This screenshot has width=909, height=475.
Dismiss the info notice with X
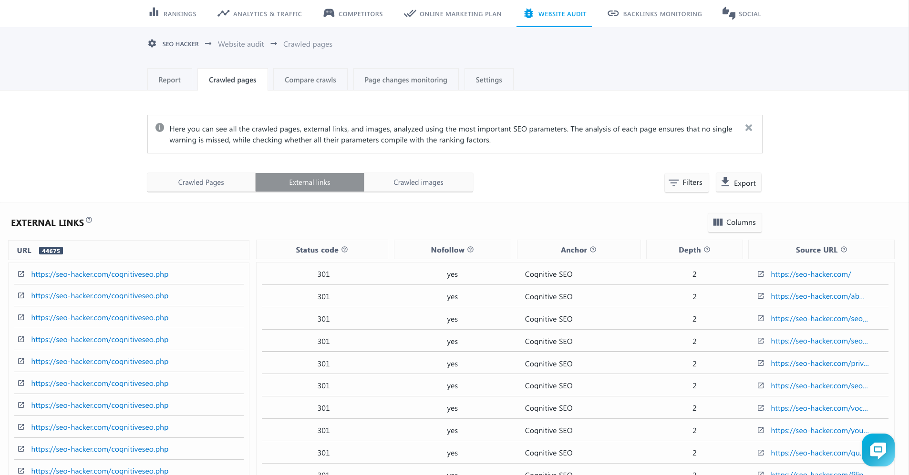tap(748, 128)
